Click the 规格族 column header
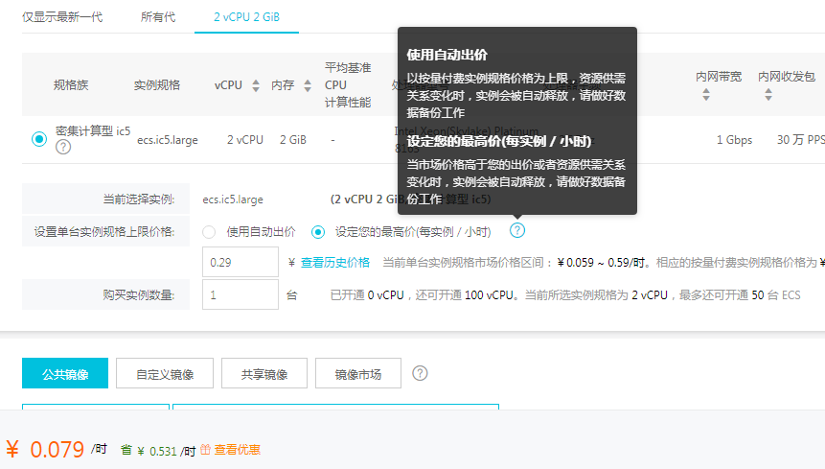This screenshot has width=825, height=469. tap(71, 85)
